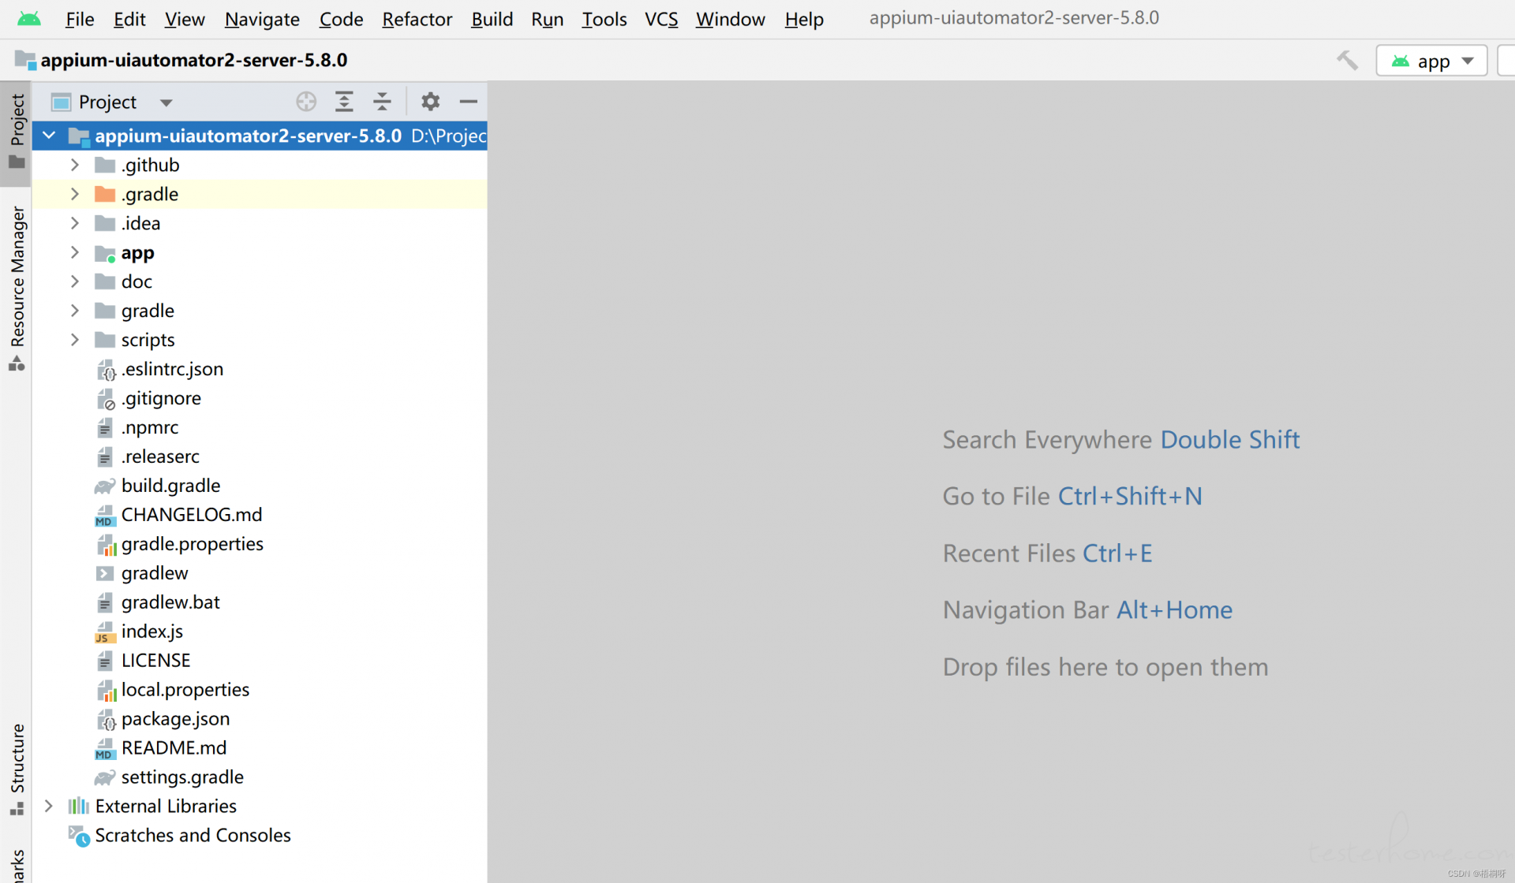Open the Code menu
The image size is (1515, 883).
[341, 19]
